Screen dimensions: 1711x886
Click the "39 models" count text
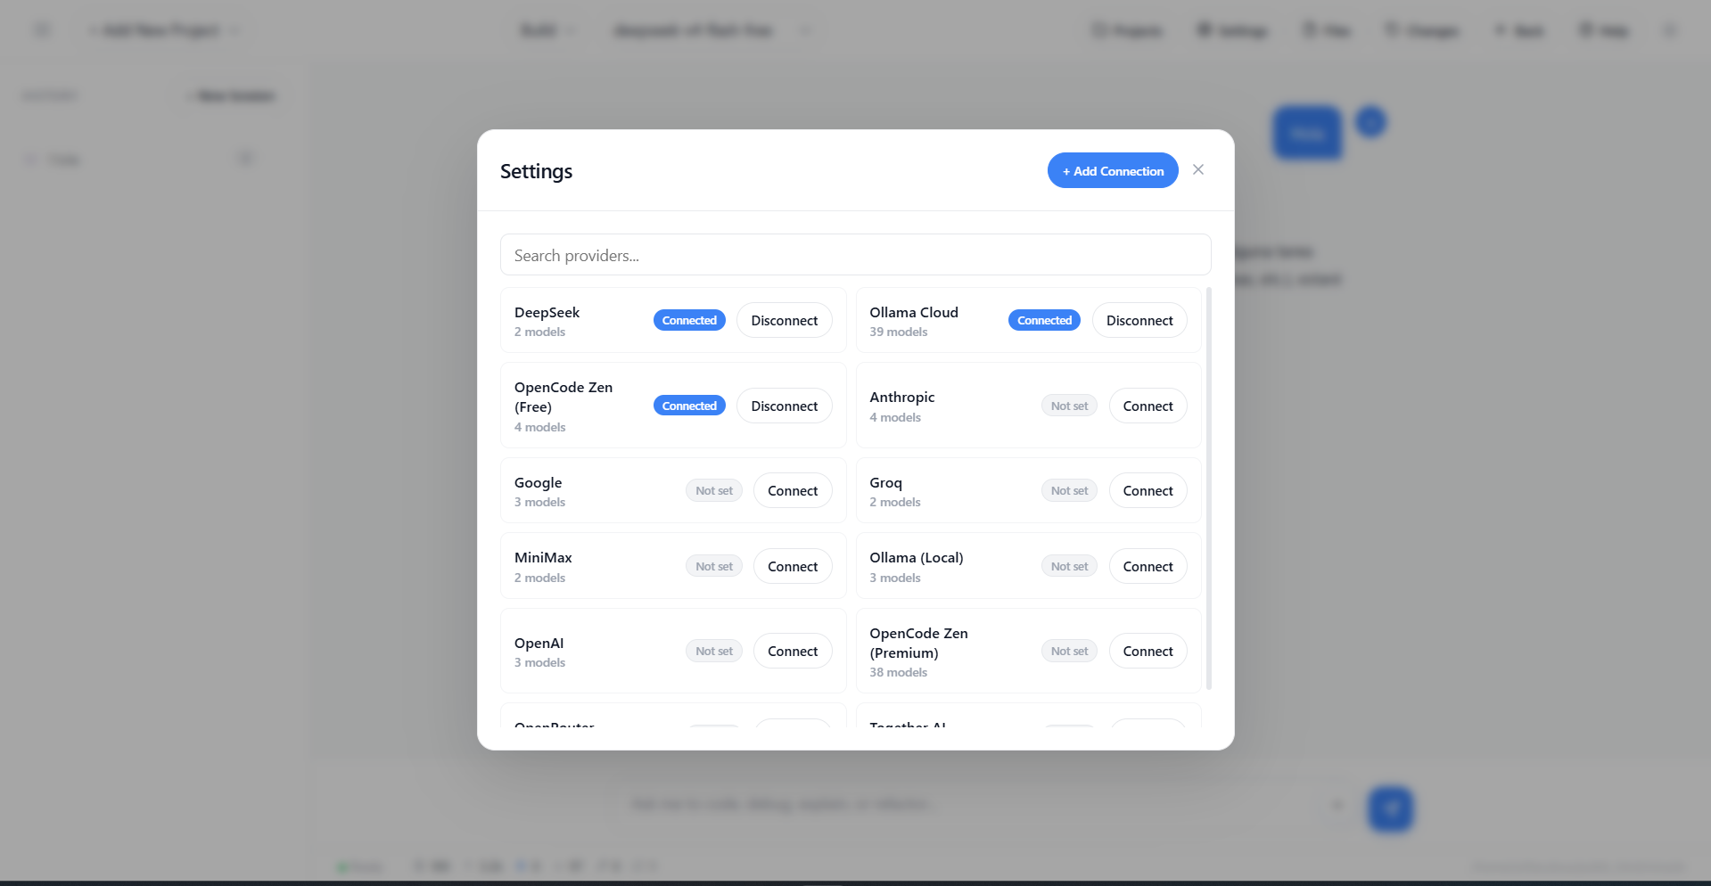(899, 332)
